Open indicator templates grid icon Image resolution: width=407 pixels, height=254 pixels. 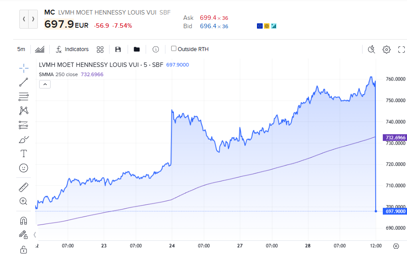point(100,49)
